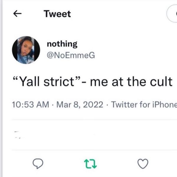Click the word "strict" in the tweet
177x177 pixels.
pos(61,81)
